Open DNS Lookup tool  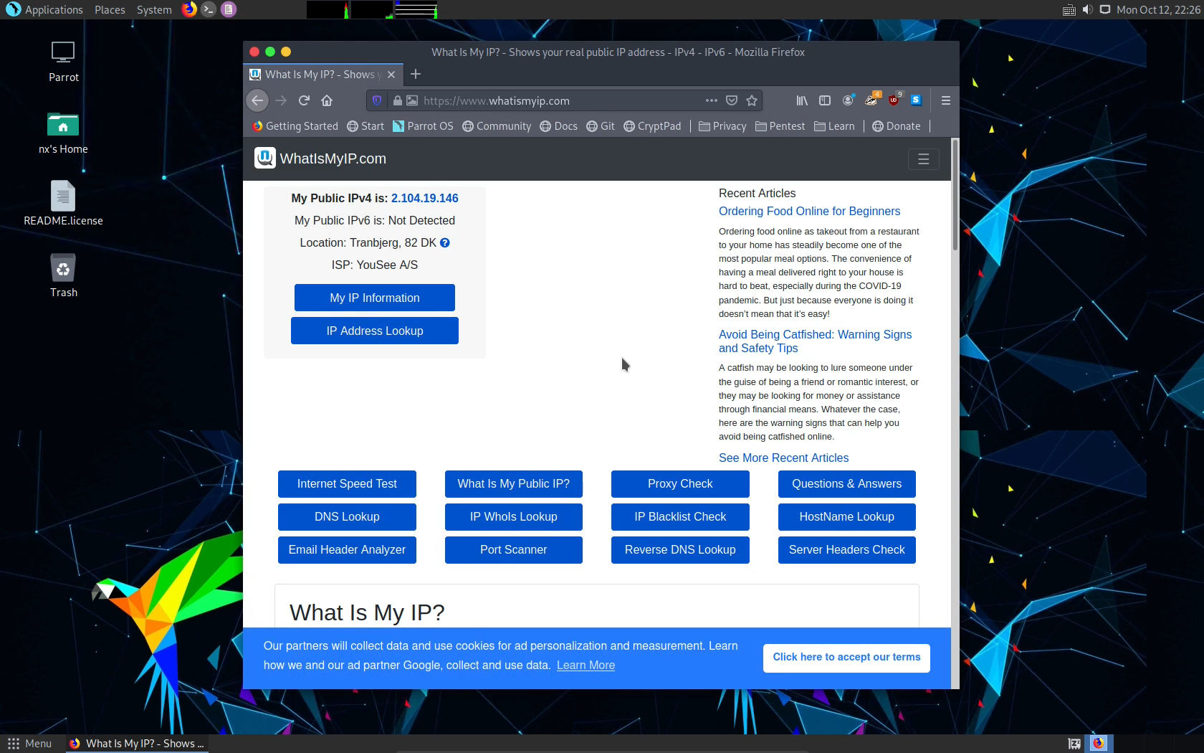(347, 517)
